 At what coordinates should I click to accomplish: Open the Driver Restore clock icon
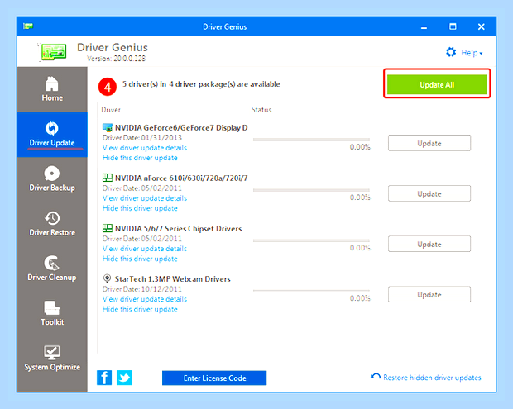pos(51,218)
